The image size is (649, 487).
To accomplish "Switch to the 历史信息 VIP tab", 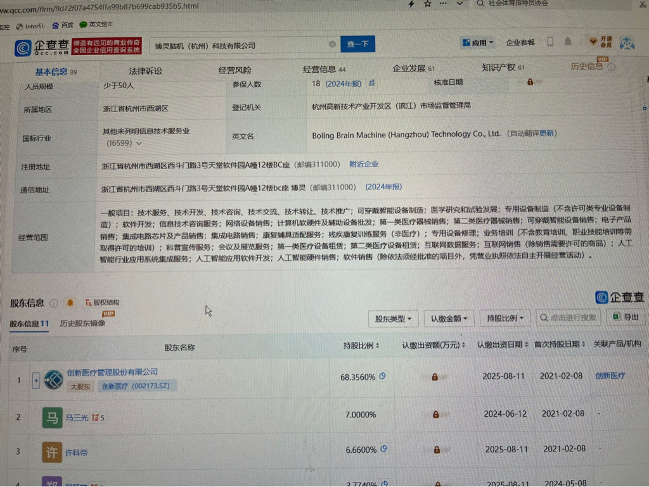I will 587,66.
